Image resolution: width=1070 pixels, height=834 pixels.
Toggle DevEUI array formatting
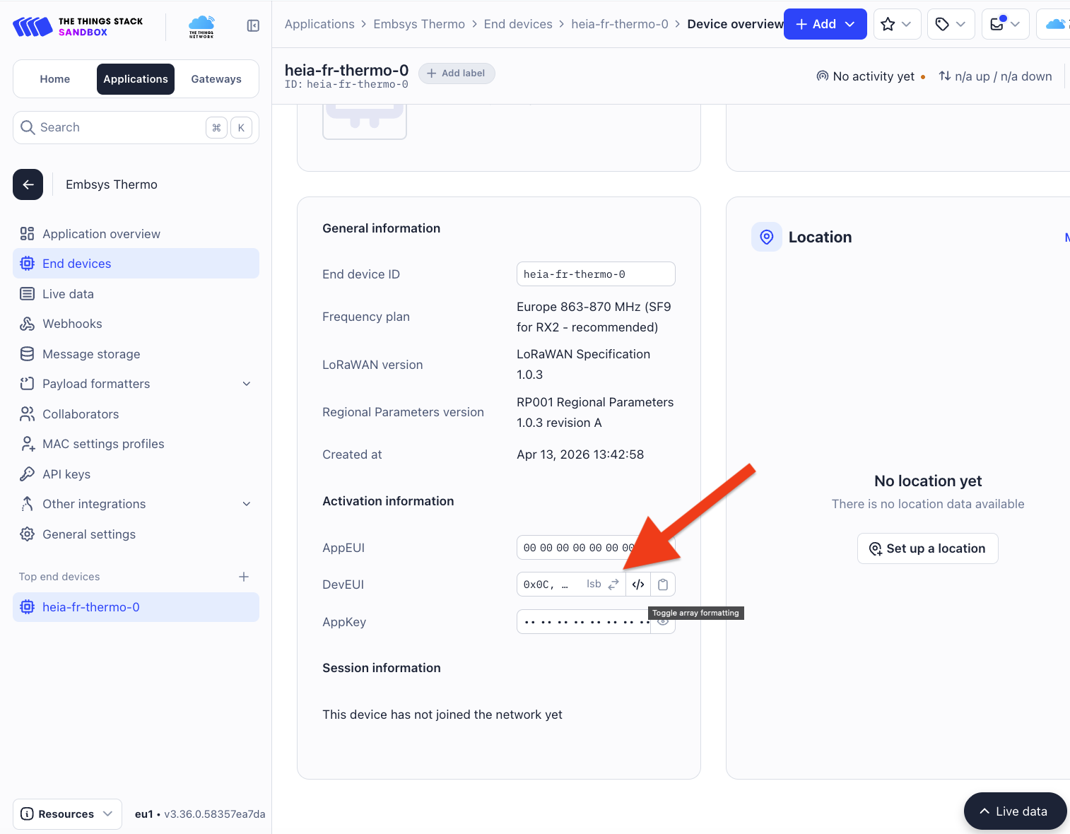(x=638, y=585)
